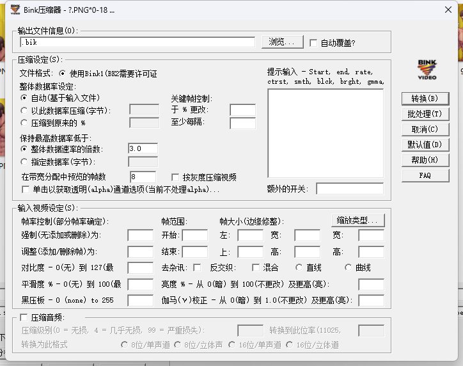Select 16位/立体道 audio format
Image resolution: width=463 pixels, height=366 pixels.
[290, 345]
